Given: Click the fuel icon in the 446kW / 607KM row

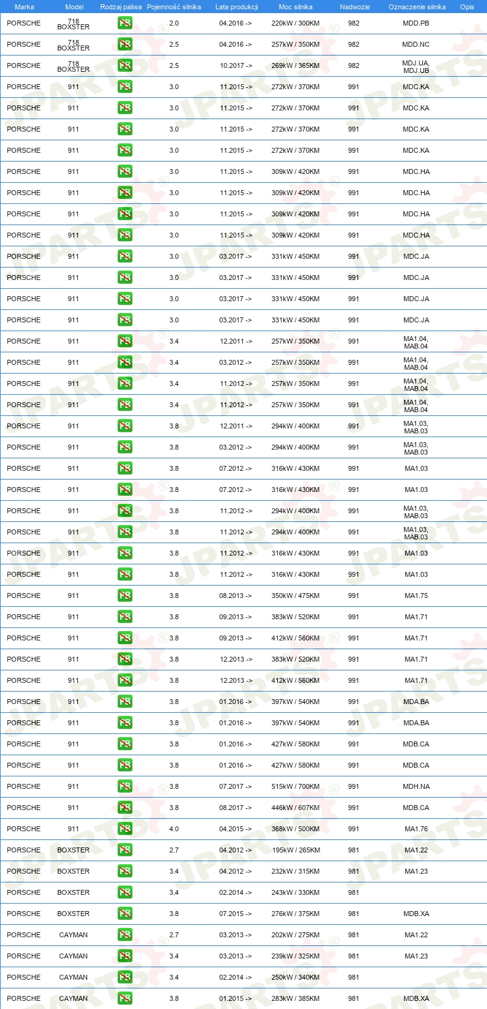Looking at the screenshot, I should (125, 808).
